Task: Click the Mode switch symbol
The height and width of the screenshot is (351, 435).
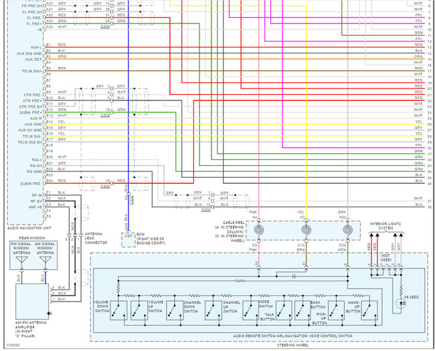Action: [251, 310]
